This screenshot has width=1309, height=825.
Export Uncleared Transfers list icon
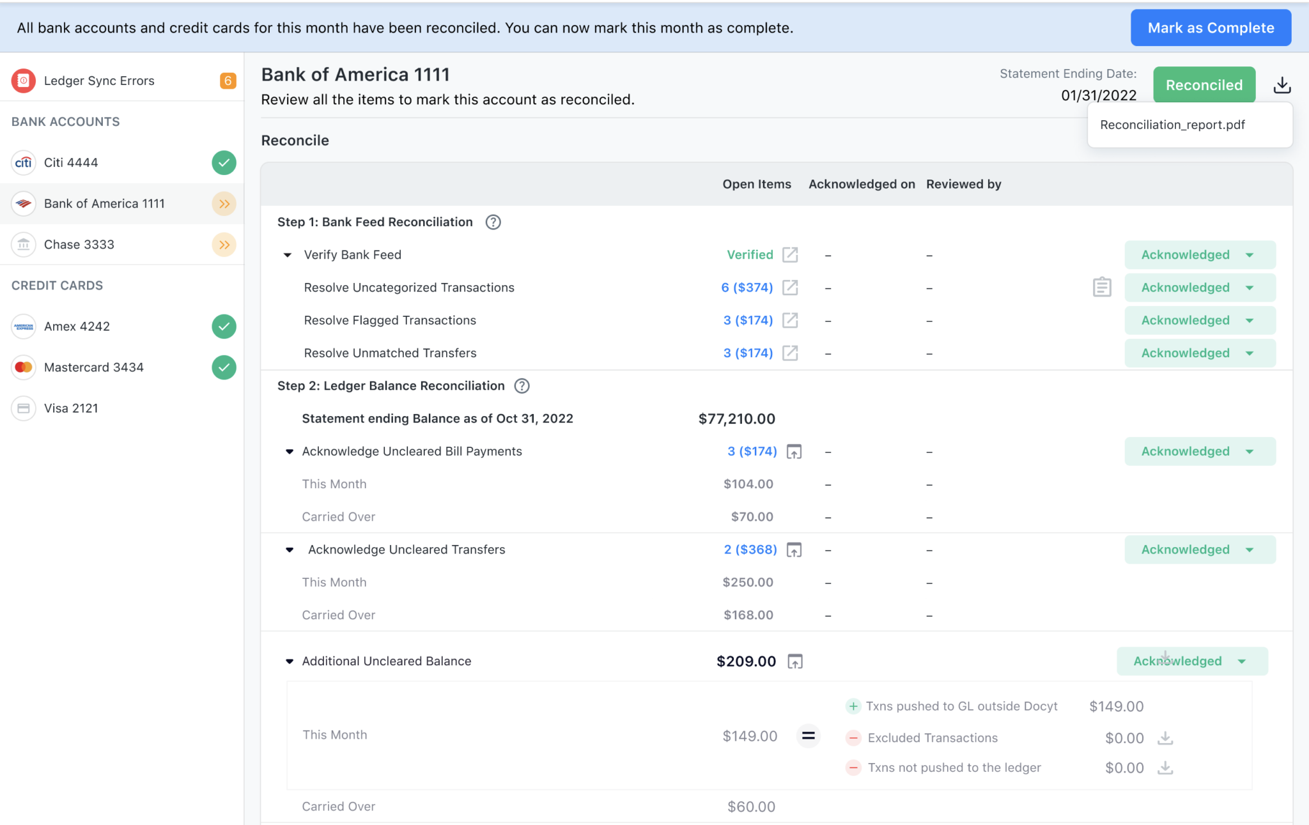point(794,550)
